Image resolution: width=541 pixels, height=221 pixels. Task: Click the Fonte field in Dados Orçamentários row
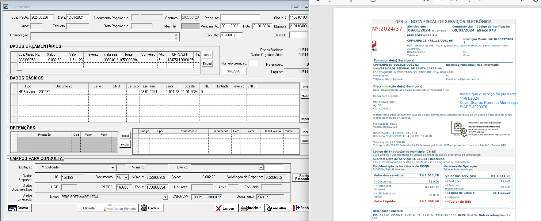[157, 187]
